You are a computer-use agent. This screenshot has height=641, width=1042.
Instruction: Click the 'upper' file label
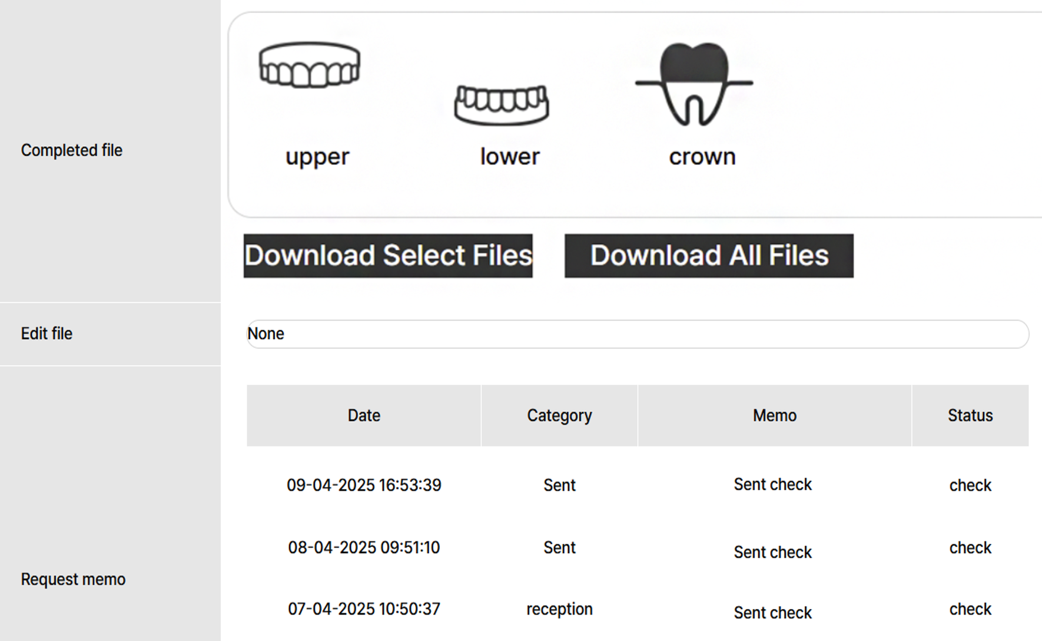tap(317, 157)
